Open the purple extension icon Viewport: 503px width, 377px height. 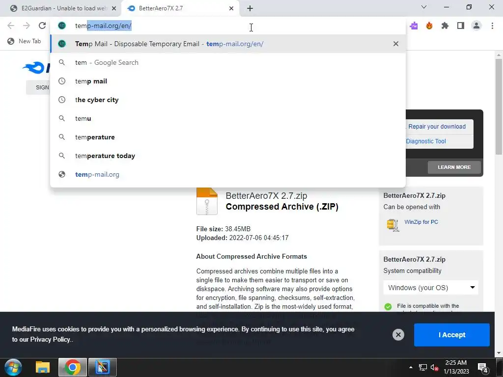tap(414, 26)
